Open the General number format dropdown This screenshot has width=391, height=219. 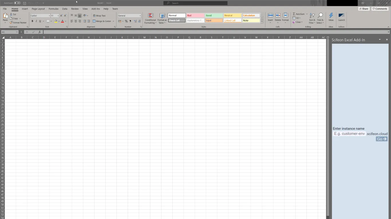[x=129, y=15]
